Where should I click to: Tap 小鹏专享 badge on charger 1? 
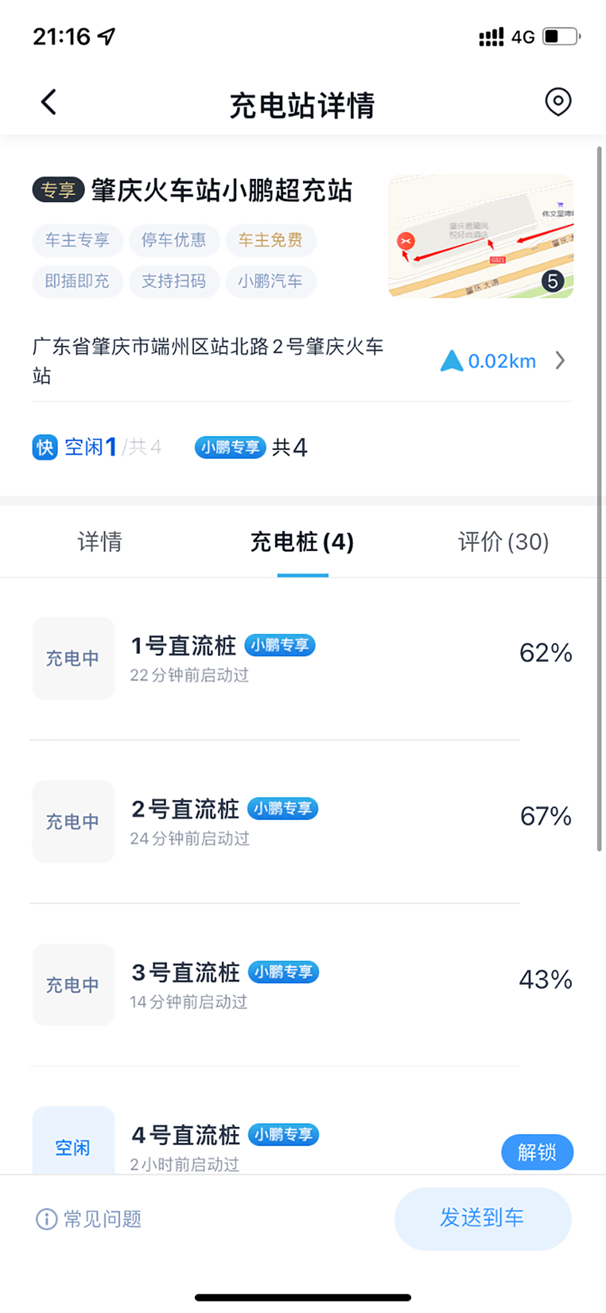[280, 645]
